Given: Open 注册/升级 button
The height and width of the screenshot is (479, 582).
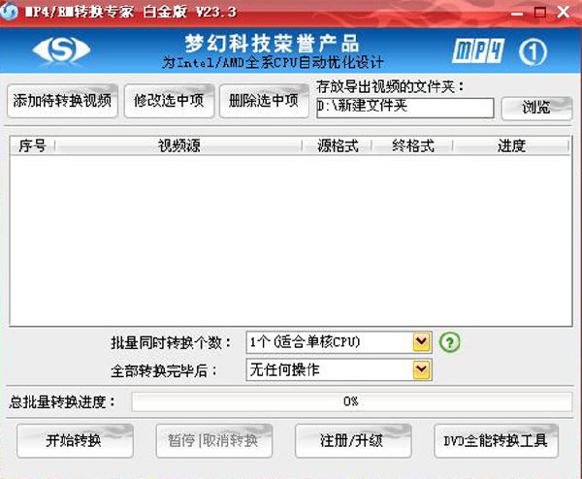Looking at the screenshot, I should [x=353, y=441].
